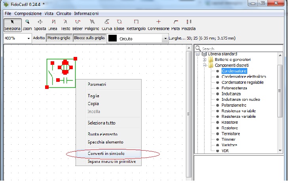The width and height of the screenshot is (288, 183).
Task: Select the Linea drawing tool
Action: [53, 25]
